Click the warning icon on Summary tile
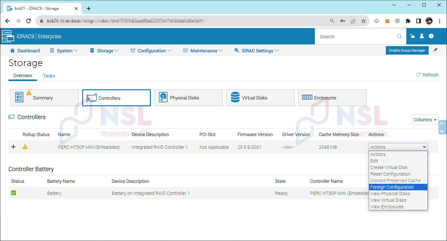This screenshot has height=241, width=447. point(29,92)
